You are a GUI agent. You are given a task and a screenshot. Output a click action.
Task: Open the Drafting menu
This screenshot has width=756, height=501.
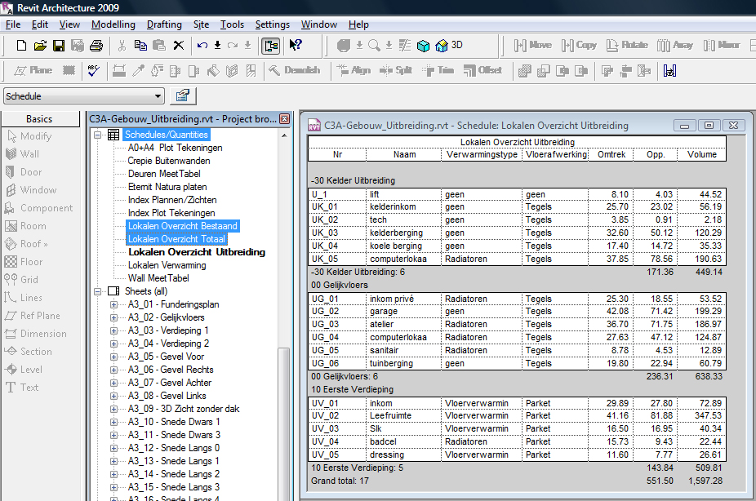[x=164, y=24]
